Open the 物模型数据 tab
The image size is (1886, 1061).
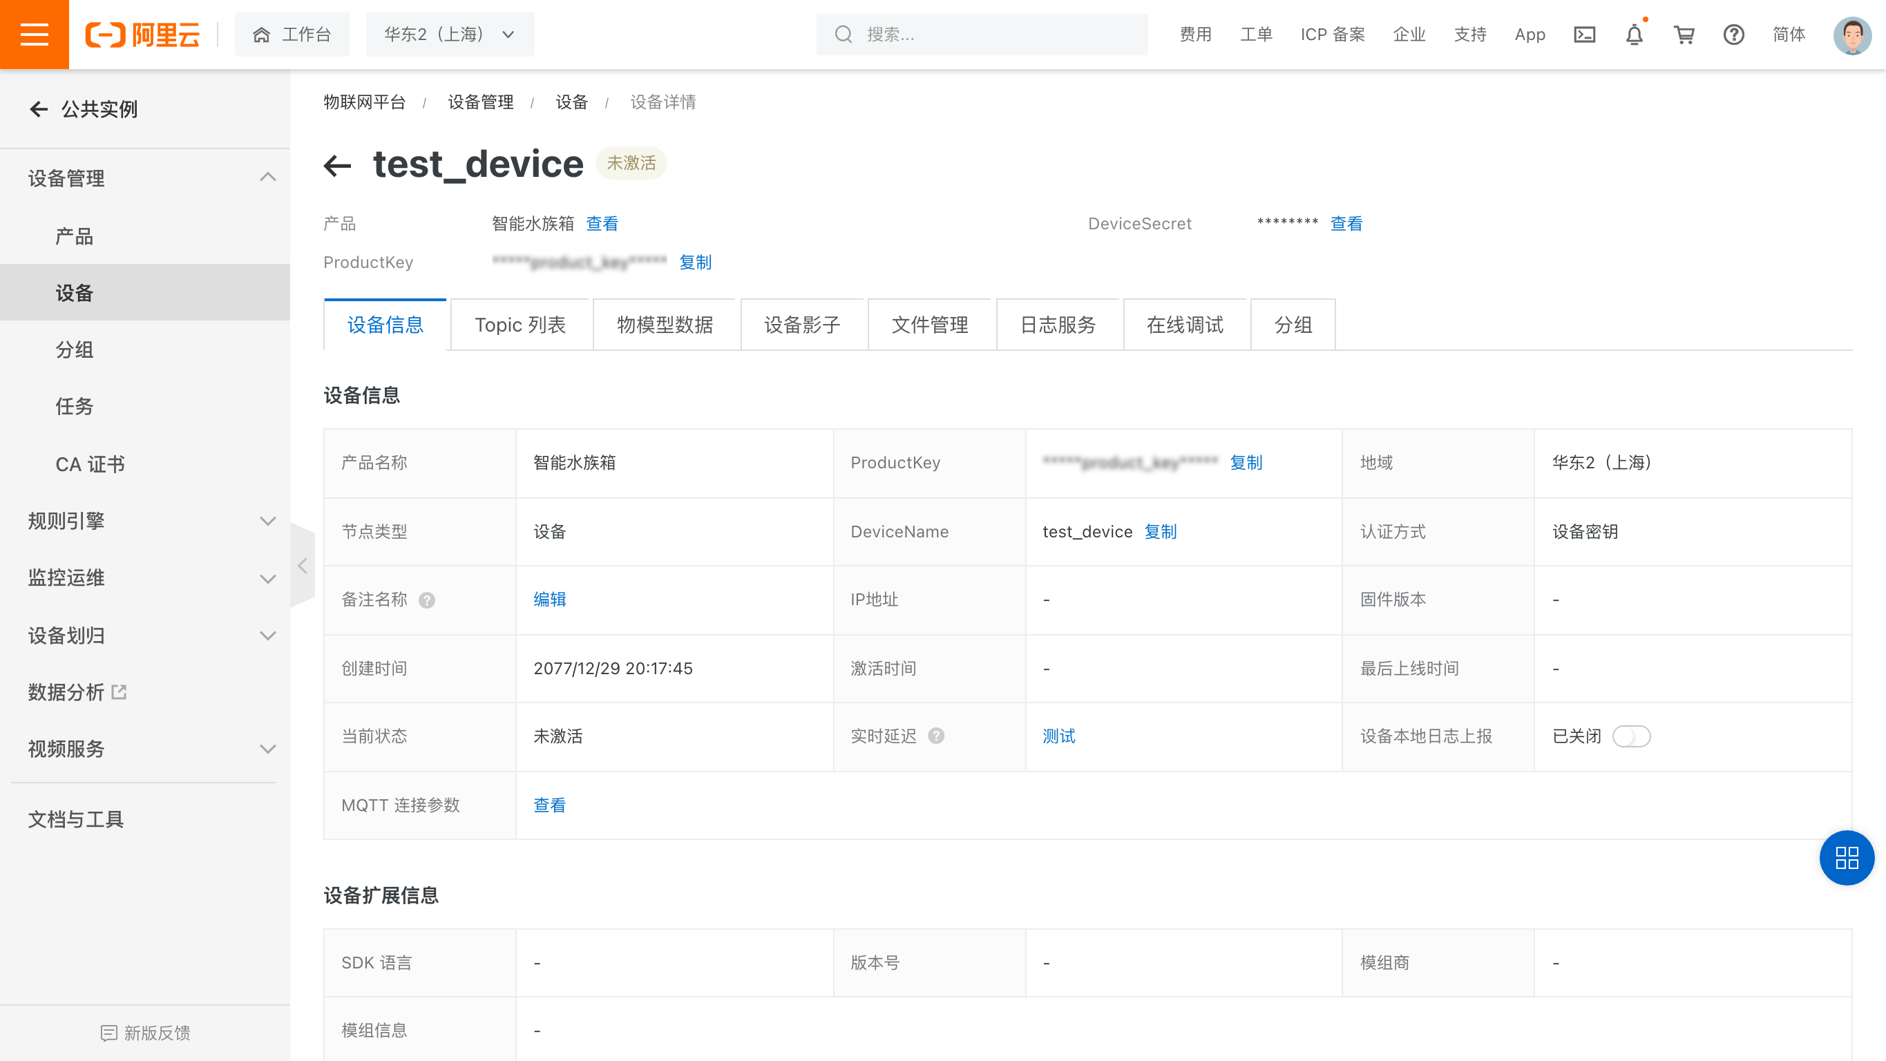point(665,325)
